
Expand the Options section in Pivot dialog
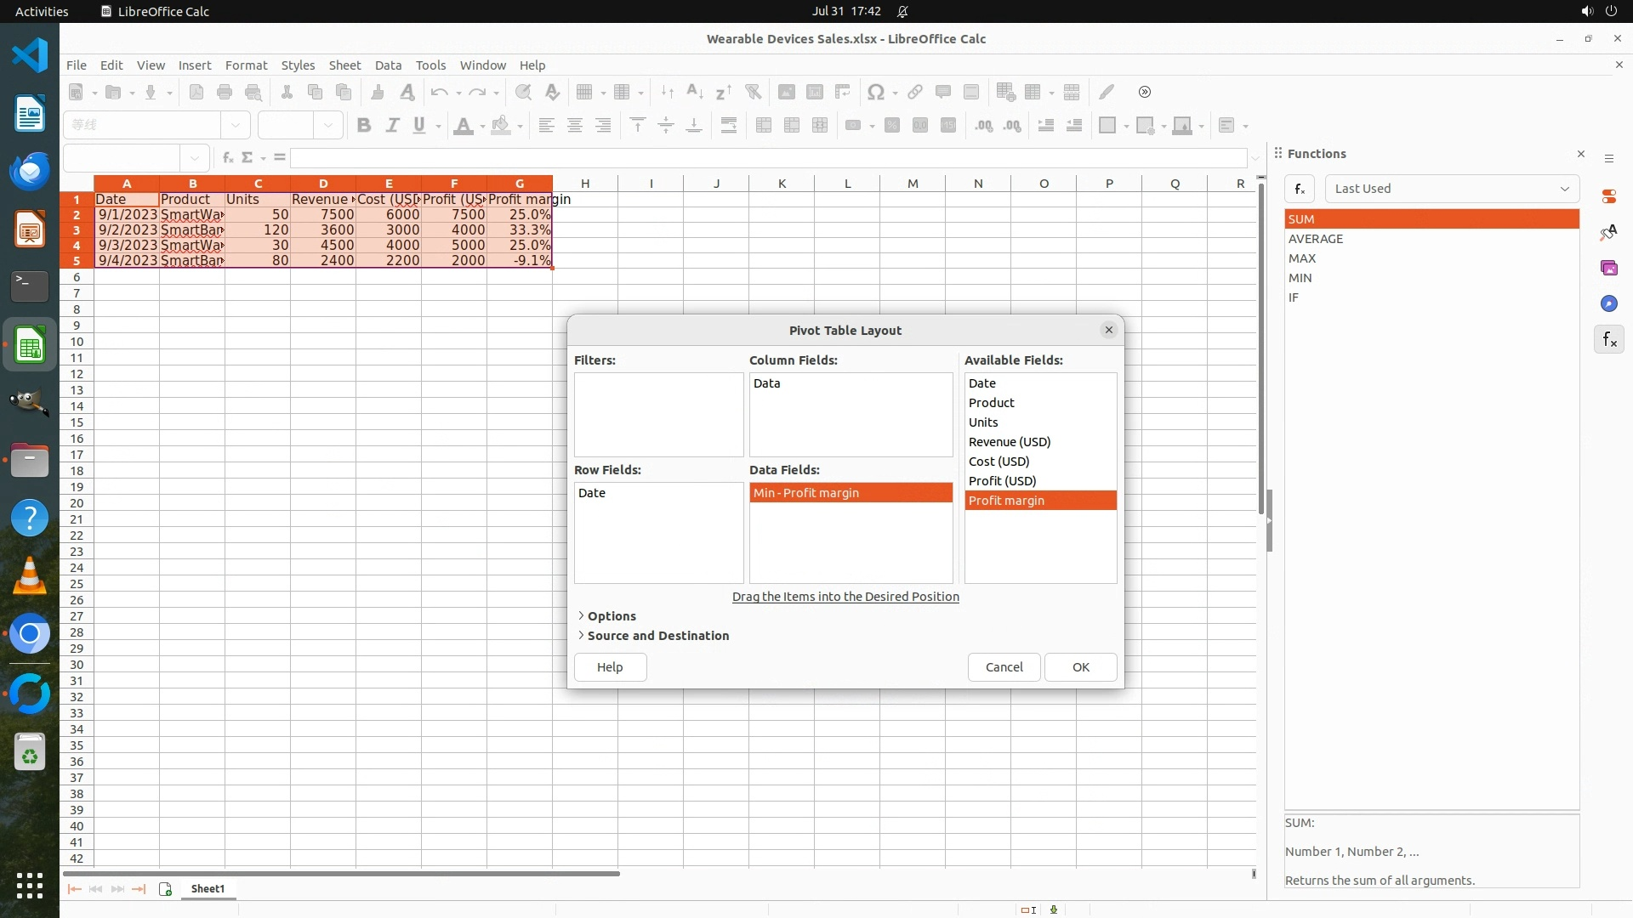pos(611,616)
